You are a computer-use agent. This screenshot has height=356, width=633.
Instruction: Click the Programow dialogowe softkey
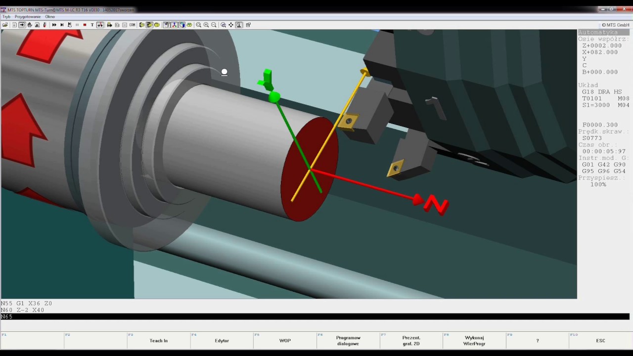348,341
